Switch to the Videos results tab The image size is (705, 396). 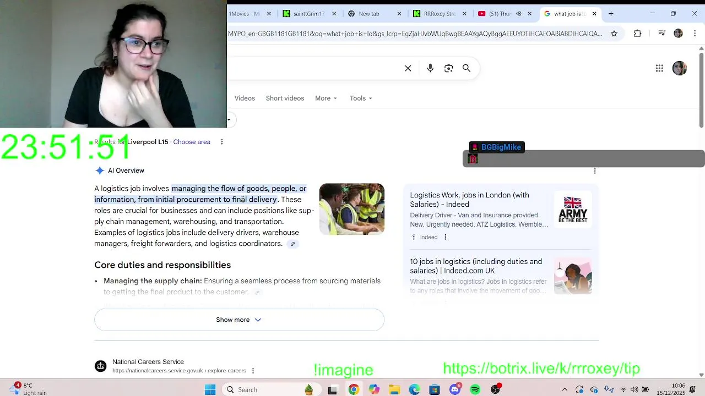(x=245, y=98)
